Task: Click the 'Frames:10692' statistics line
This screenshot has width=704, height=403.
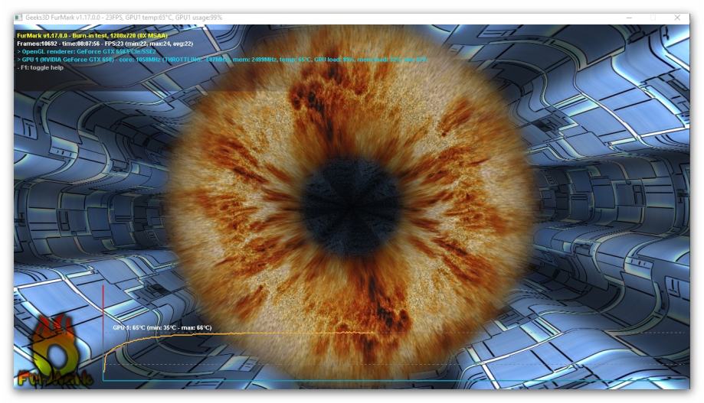Action: point(105,44)
